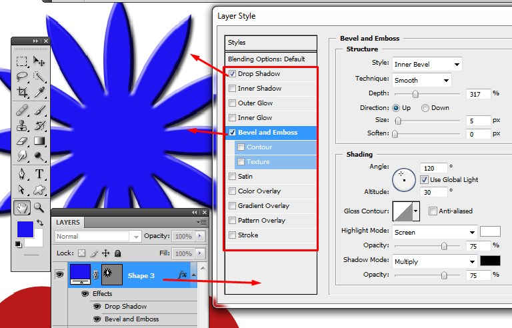Screen dimensions: 512x328
Task: Select the Pen tool
Action: pyautogui.click(x=22, y=174)
